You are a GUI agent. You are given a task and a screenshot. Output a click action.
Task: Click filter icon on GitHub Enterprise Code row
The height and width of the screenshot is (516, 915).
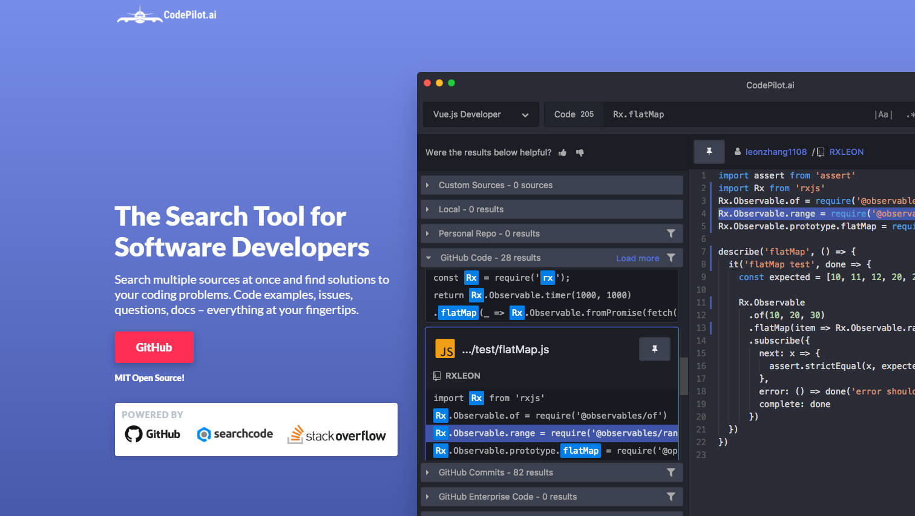(x=671, y=497)
